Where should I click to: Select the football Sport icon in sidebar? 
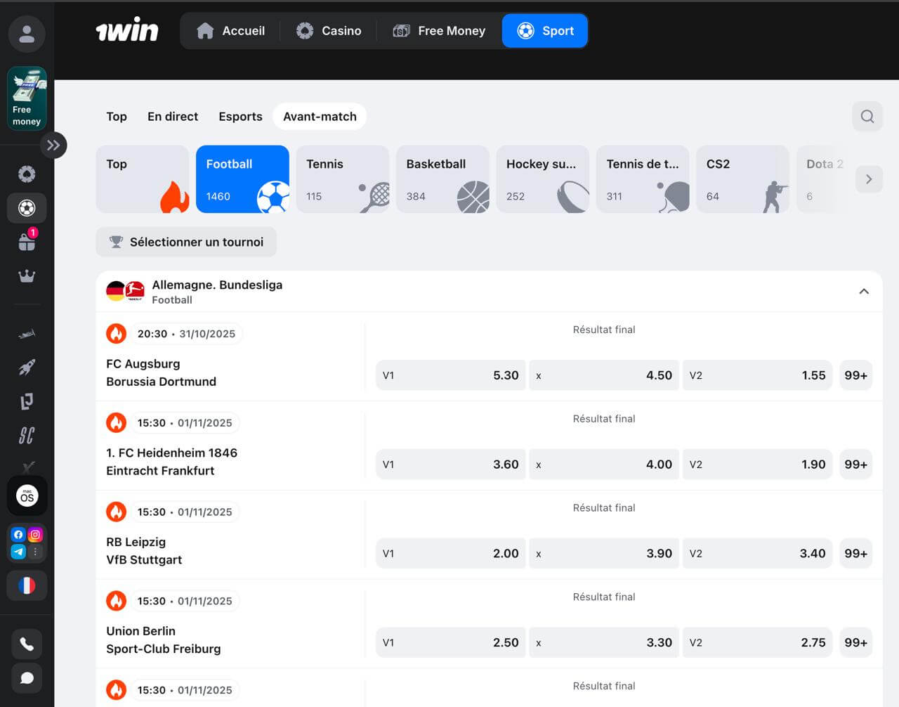pyautogui.click(x=27, y=208)
